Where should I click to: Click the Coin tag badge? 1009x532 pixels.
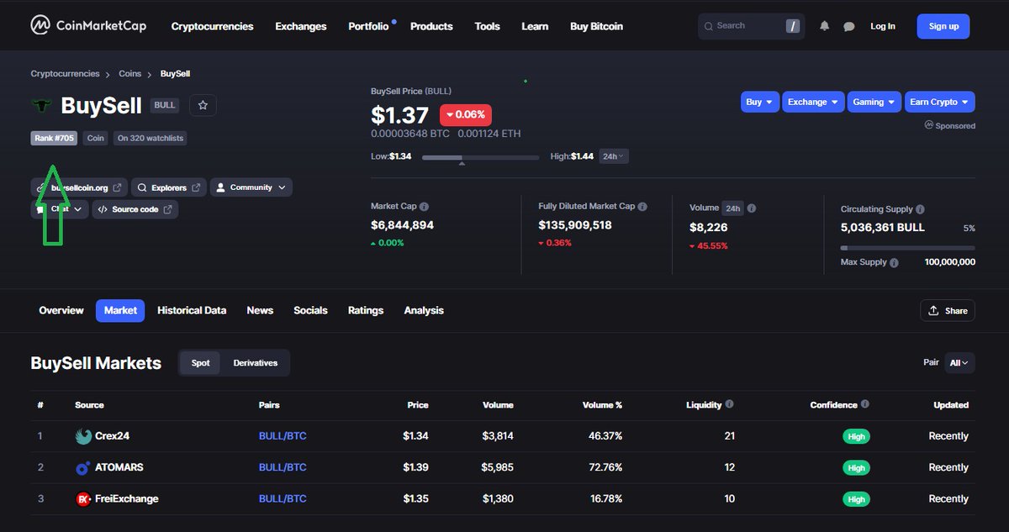(x=96, y=138)
